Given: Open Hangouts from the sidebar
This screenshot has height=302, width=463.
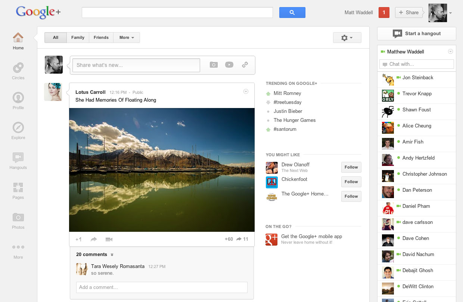Looking at the screenshot, I should point(18,157).
